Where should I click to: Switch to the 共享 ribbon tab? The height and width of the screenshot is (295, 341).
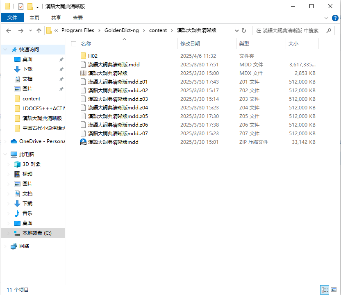pyautogui.click(x=56, y=18)
